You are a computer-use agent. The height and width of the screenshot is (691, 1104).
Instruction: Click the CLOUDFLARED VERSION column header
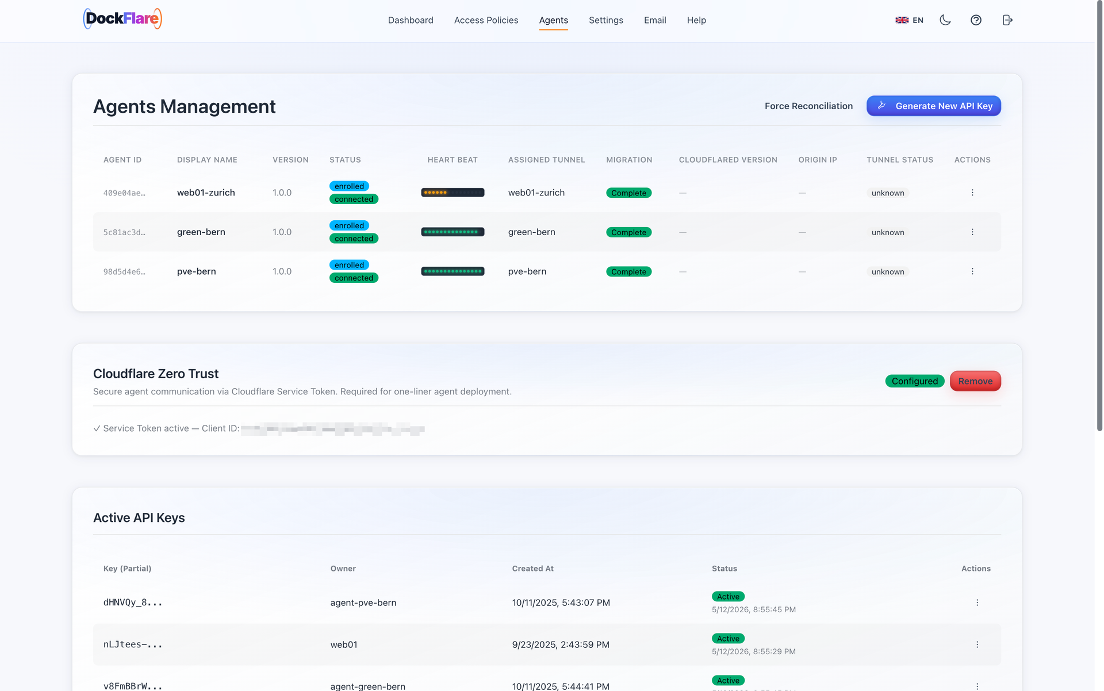(x=728, y=160)
